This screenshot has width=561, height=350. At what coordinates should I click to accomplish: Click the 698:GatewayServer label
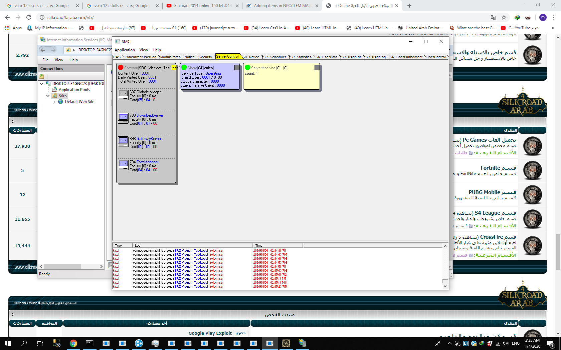pos(145,139)
